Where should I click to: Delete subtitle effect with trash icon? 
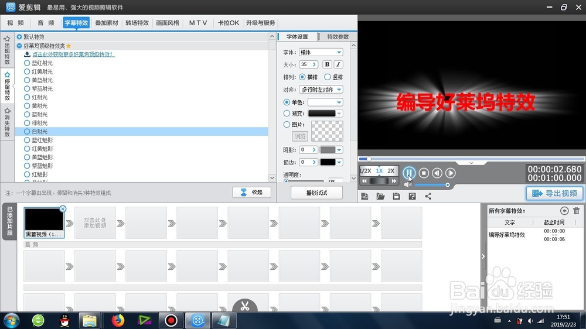click(x=576, y=211)
